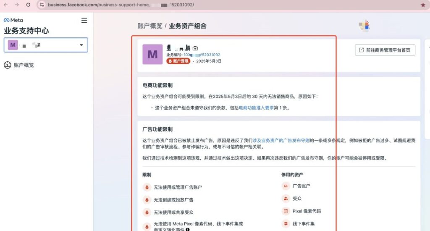The height and width of the screenshot is (231, 430).
Task: Click lock icon for 无法使用或共享受众
Action: coord(147,213)
